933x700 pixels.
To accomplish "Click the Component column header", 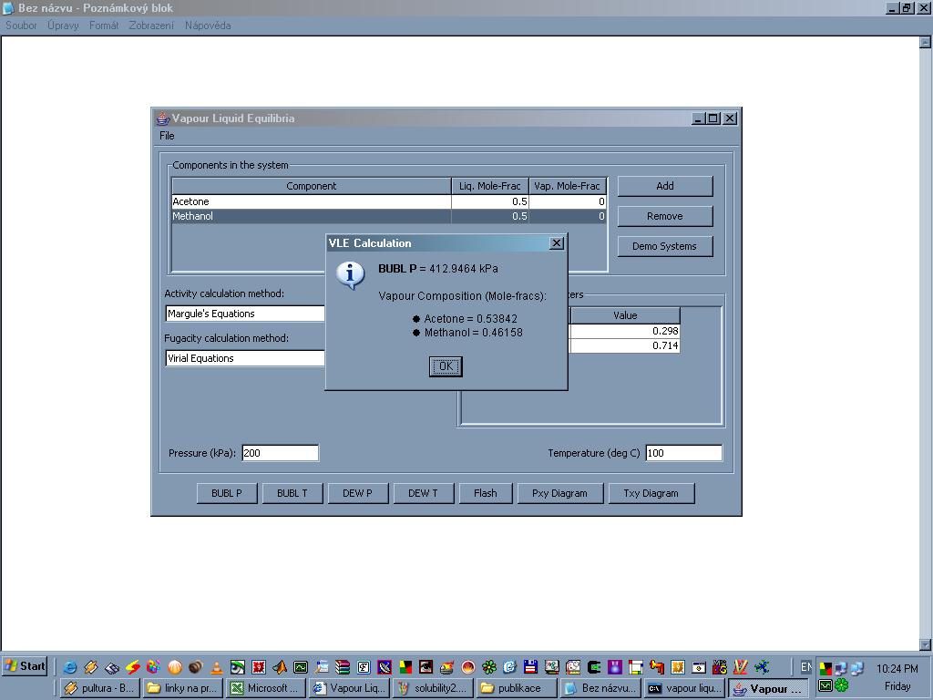I will point(312,186).
